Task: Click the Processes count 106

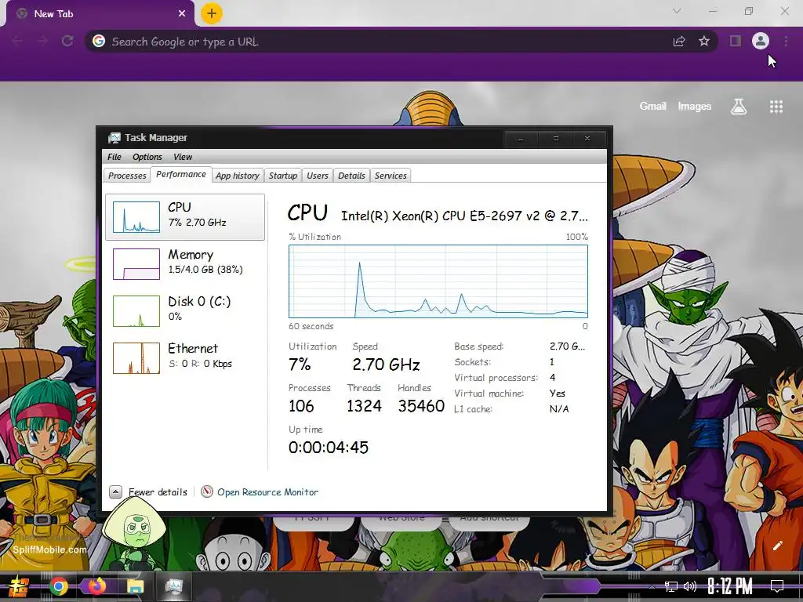Action: click(301, 406)
